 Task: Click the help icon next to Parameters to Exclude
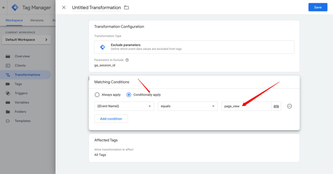[127, 60]
